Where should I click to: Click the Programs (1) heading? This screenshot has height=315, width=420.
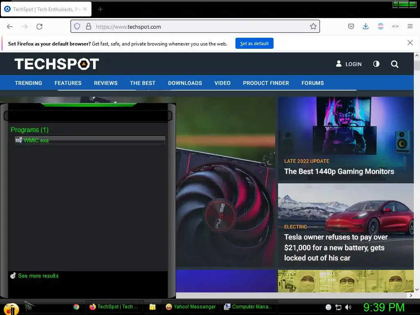click(30, 130)
